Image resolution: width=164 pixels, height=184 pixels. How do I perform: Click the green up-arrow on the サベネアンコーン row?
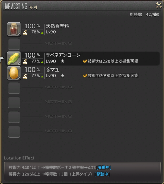coord(42,62)
